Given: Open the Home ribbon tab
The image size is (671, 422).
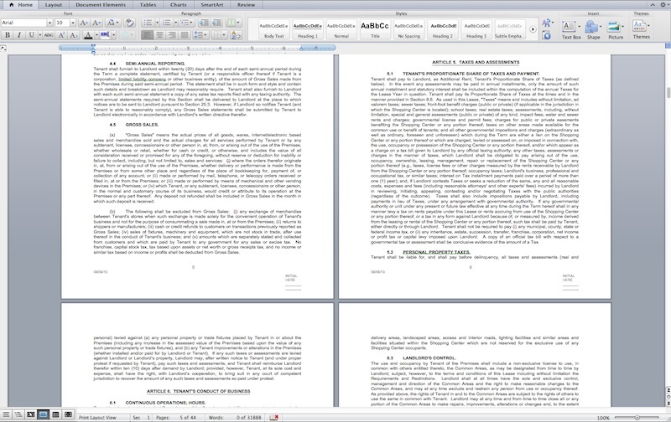Looking at the screenshot, I should coord(21,5).
